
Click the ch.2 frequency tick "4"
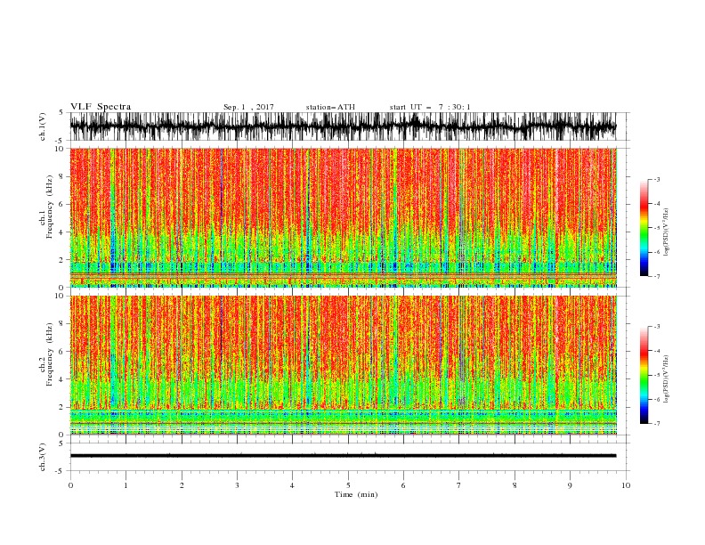click(61, 379)
